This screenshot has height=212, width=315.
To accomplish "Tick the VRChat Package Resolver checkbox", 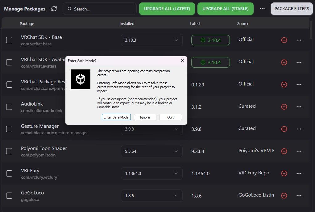I will [x=9, y=84].
